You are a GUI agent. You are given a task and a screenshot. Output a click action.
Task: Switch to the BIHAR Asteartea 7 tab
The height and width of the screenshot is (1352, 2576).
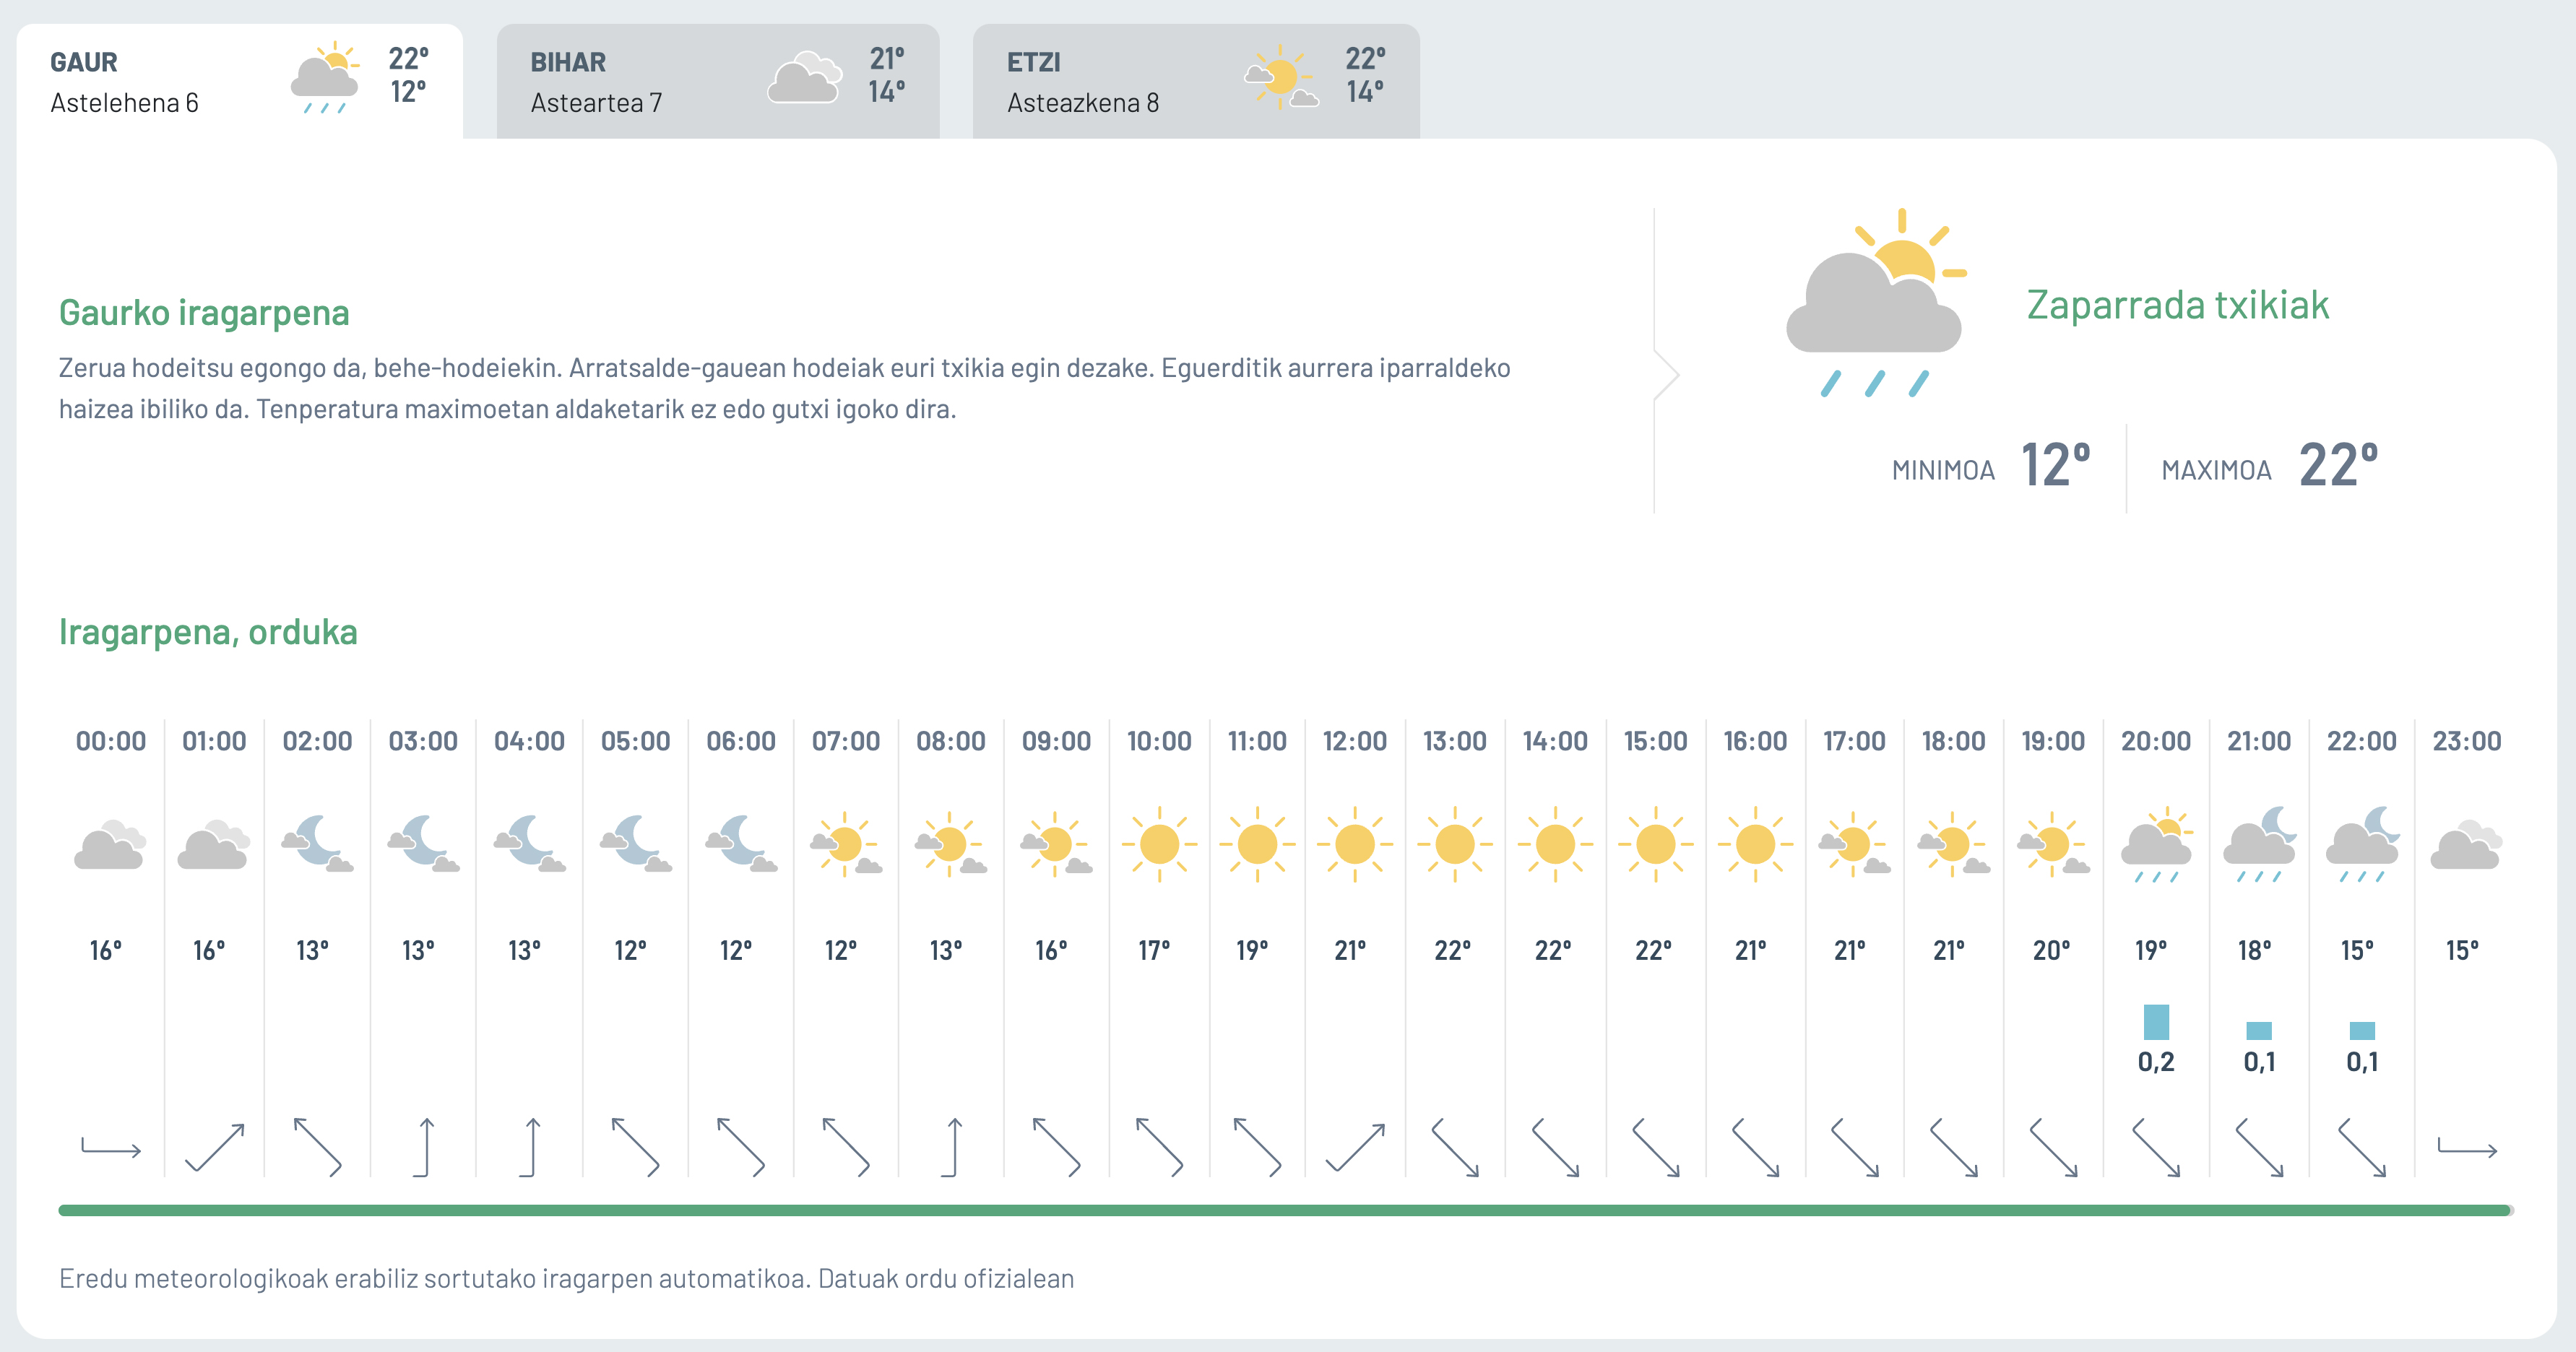pos(718,81)
